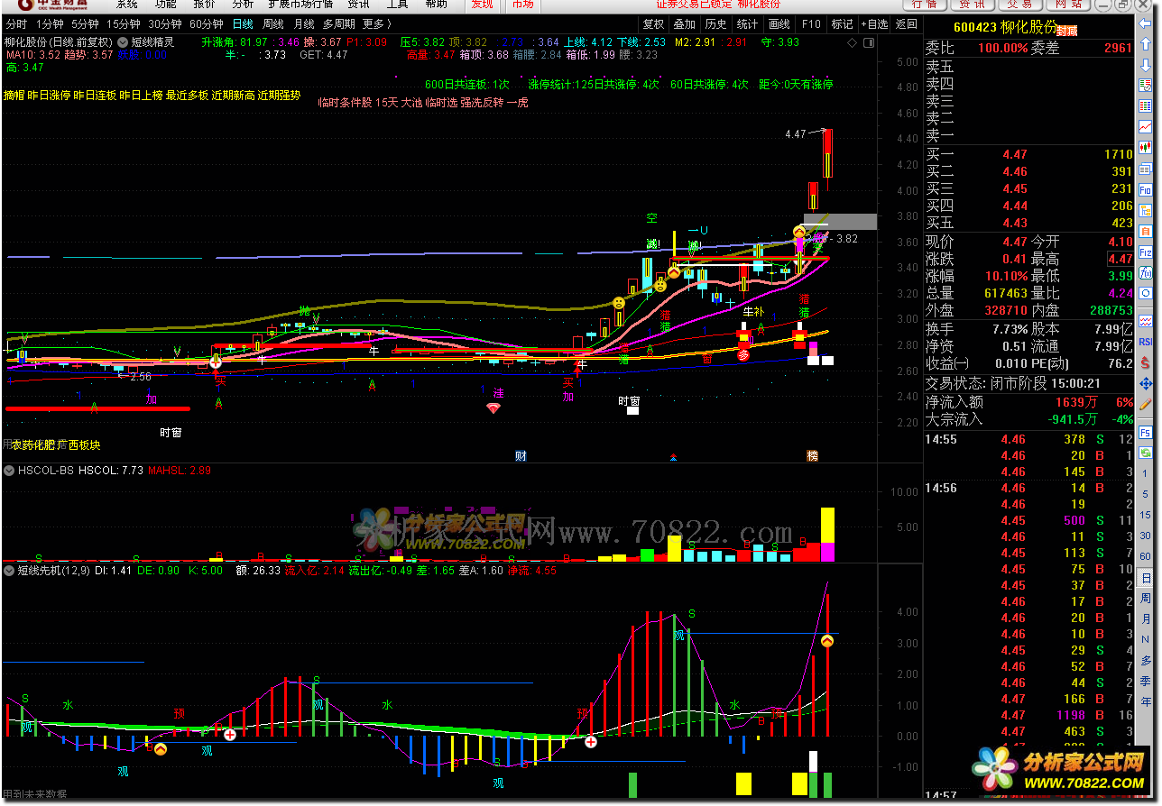The width and height of the screenshot is (1162, 806).
Task: Click the 历史 button
Action: point(715,24)
